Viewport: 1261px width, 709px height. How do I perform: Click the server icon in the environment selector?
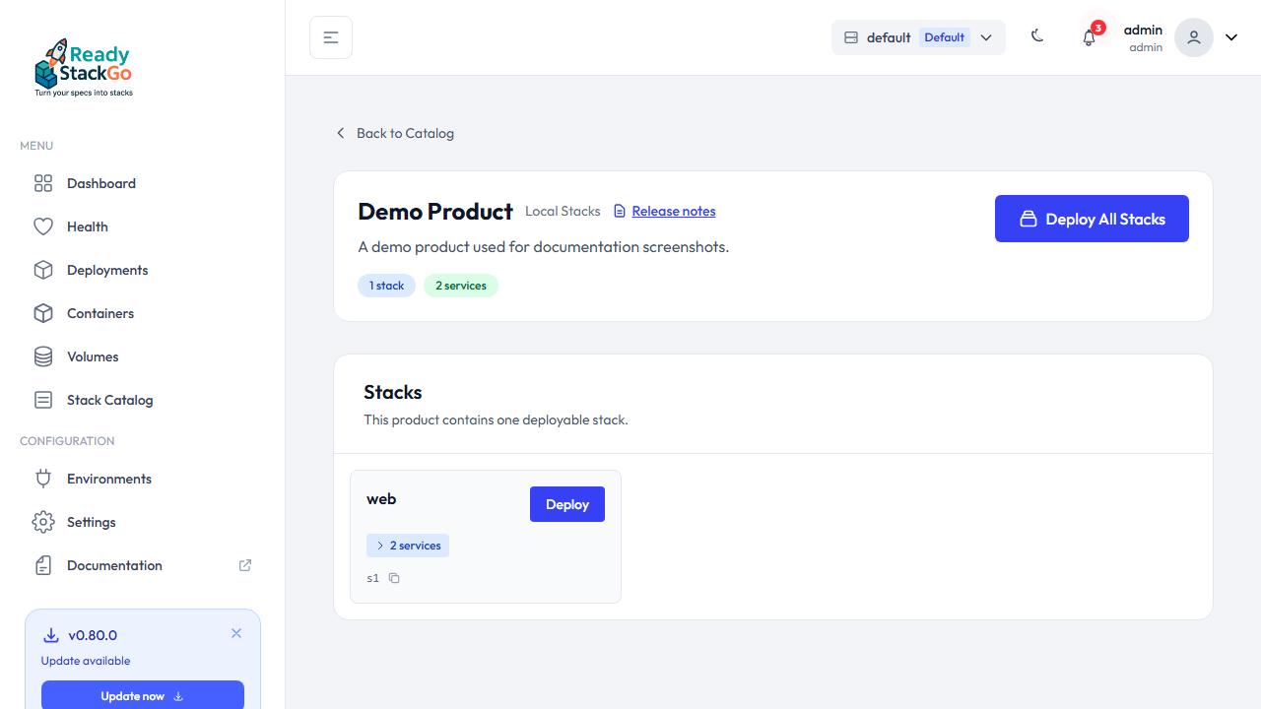click(x=851, y=37)
